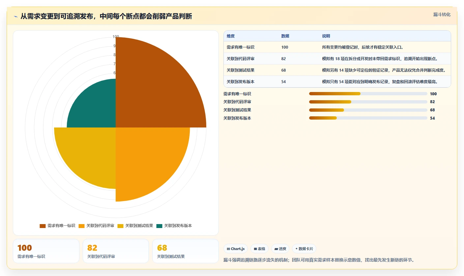Click progress value 100 beside bar

(433, 94)
